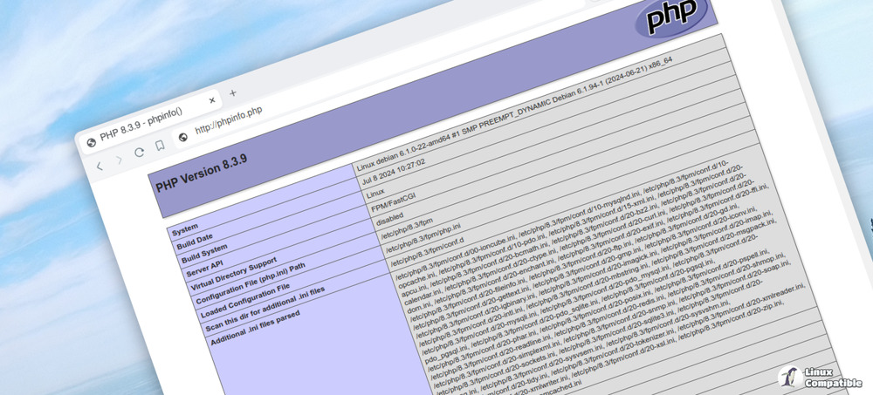Viewport: 873px width, 395px height.
Task: Click the browser forward arrow
Action: click(120, 160)
